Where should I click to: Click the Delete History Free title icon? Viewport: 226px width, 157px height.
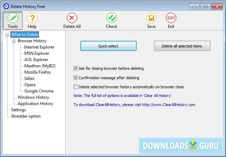[6, 6]
